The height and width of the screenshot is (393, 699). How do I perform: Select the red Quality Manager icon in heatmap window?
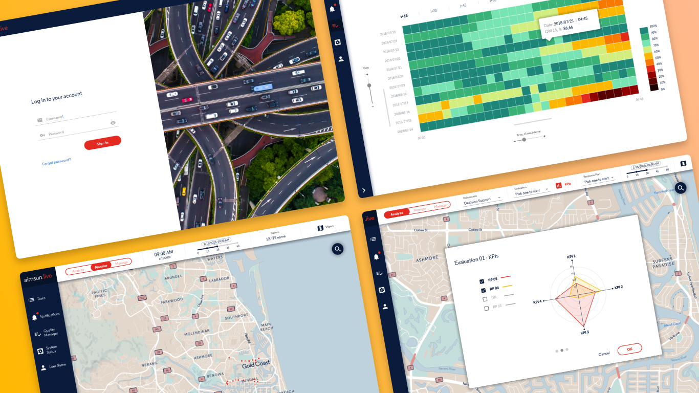[x=335, y=25]
